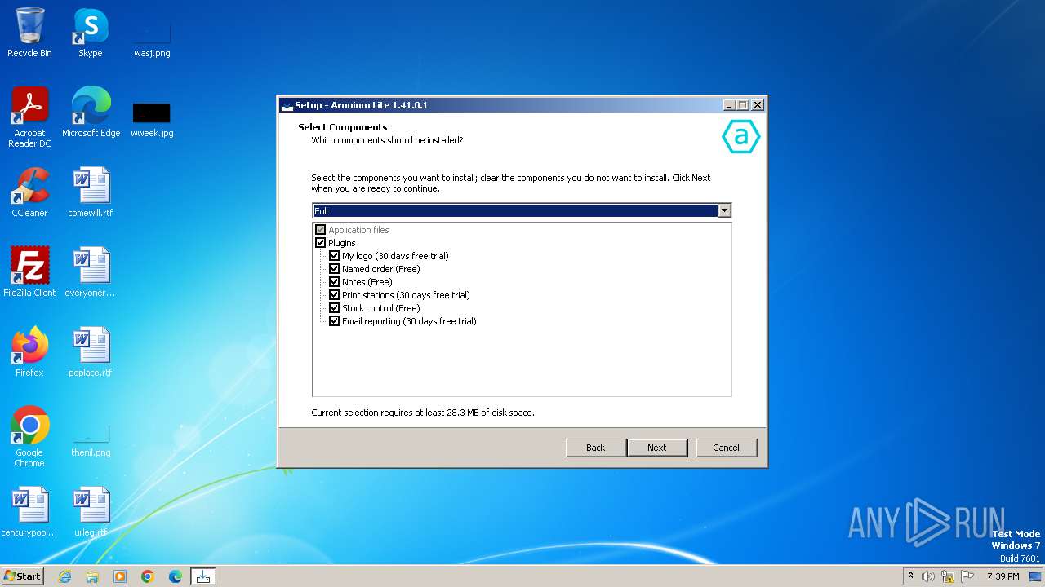This screenshot has height=587, width=1045.
Task: Uncheck Named order (Free) plugin
Action: click(x=334, y=269)
